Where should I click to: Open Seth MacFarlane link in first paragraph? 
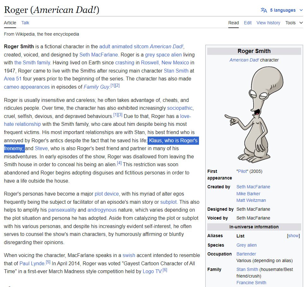tap(98, 55)
